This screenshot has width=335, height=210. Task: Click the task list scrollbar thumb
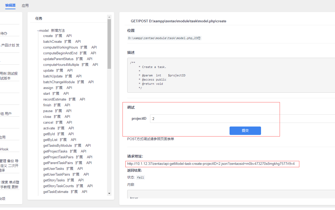109,44
